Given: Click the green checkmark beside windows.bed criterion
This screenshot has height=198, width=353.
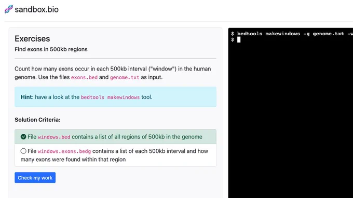Looking at the screenshot, I should pos(23,137).
